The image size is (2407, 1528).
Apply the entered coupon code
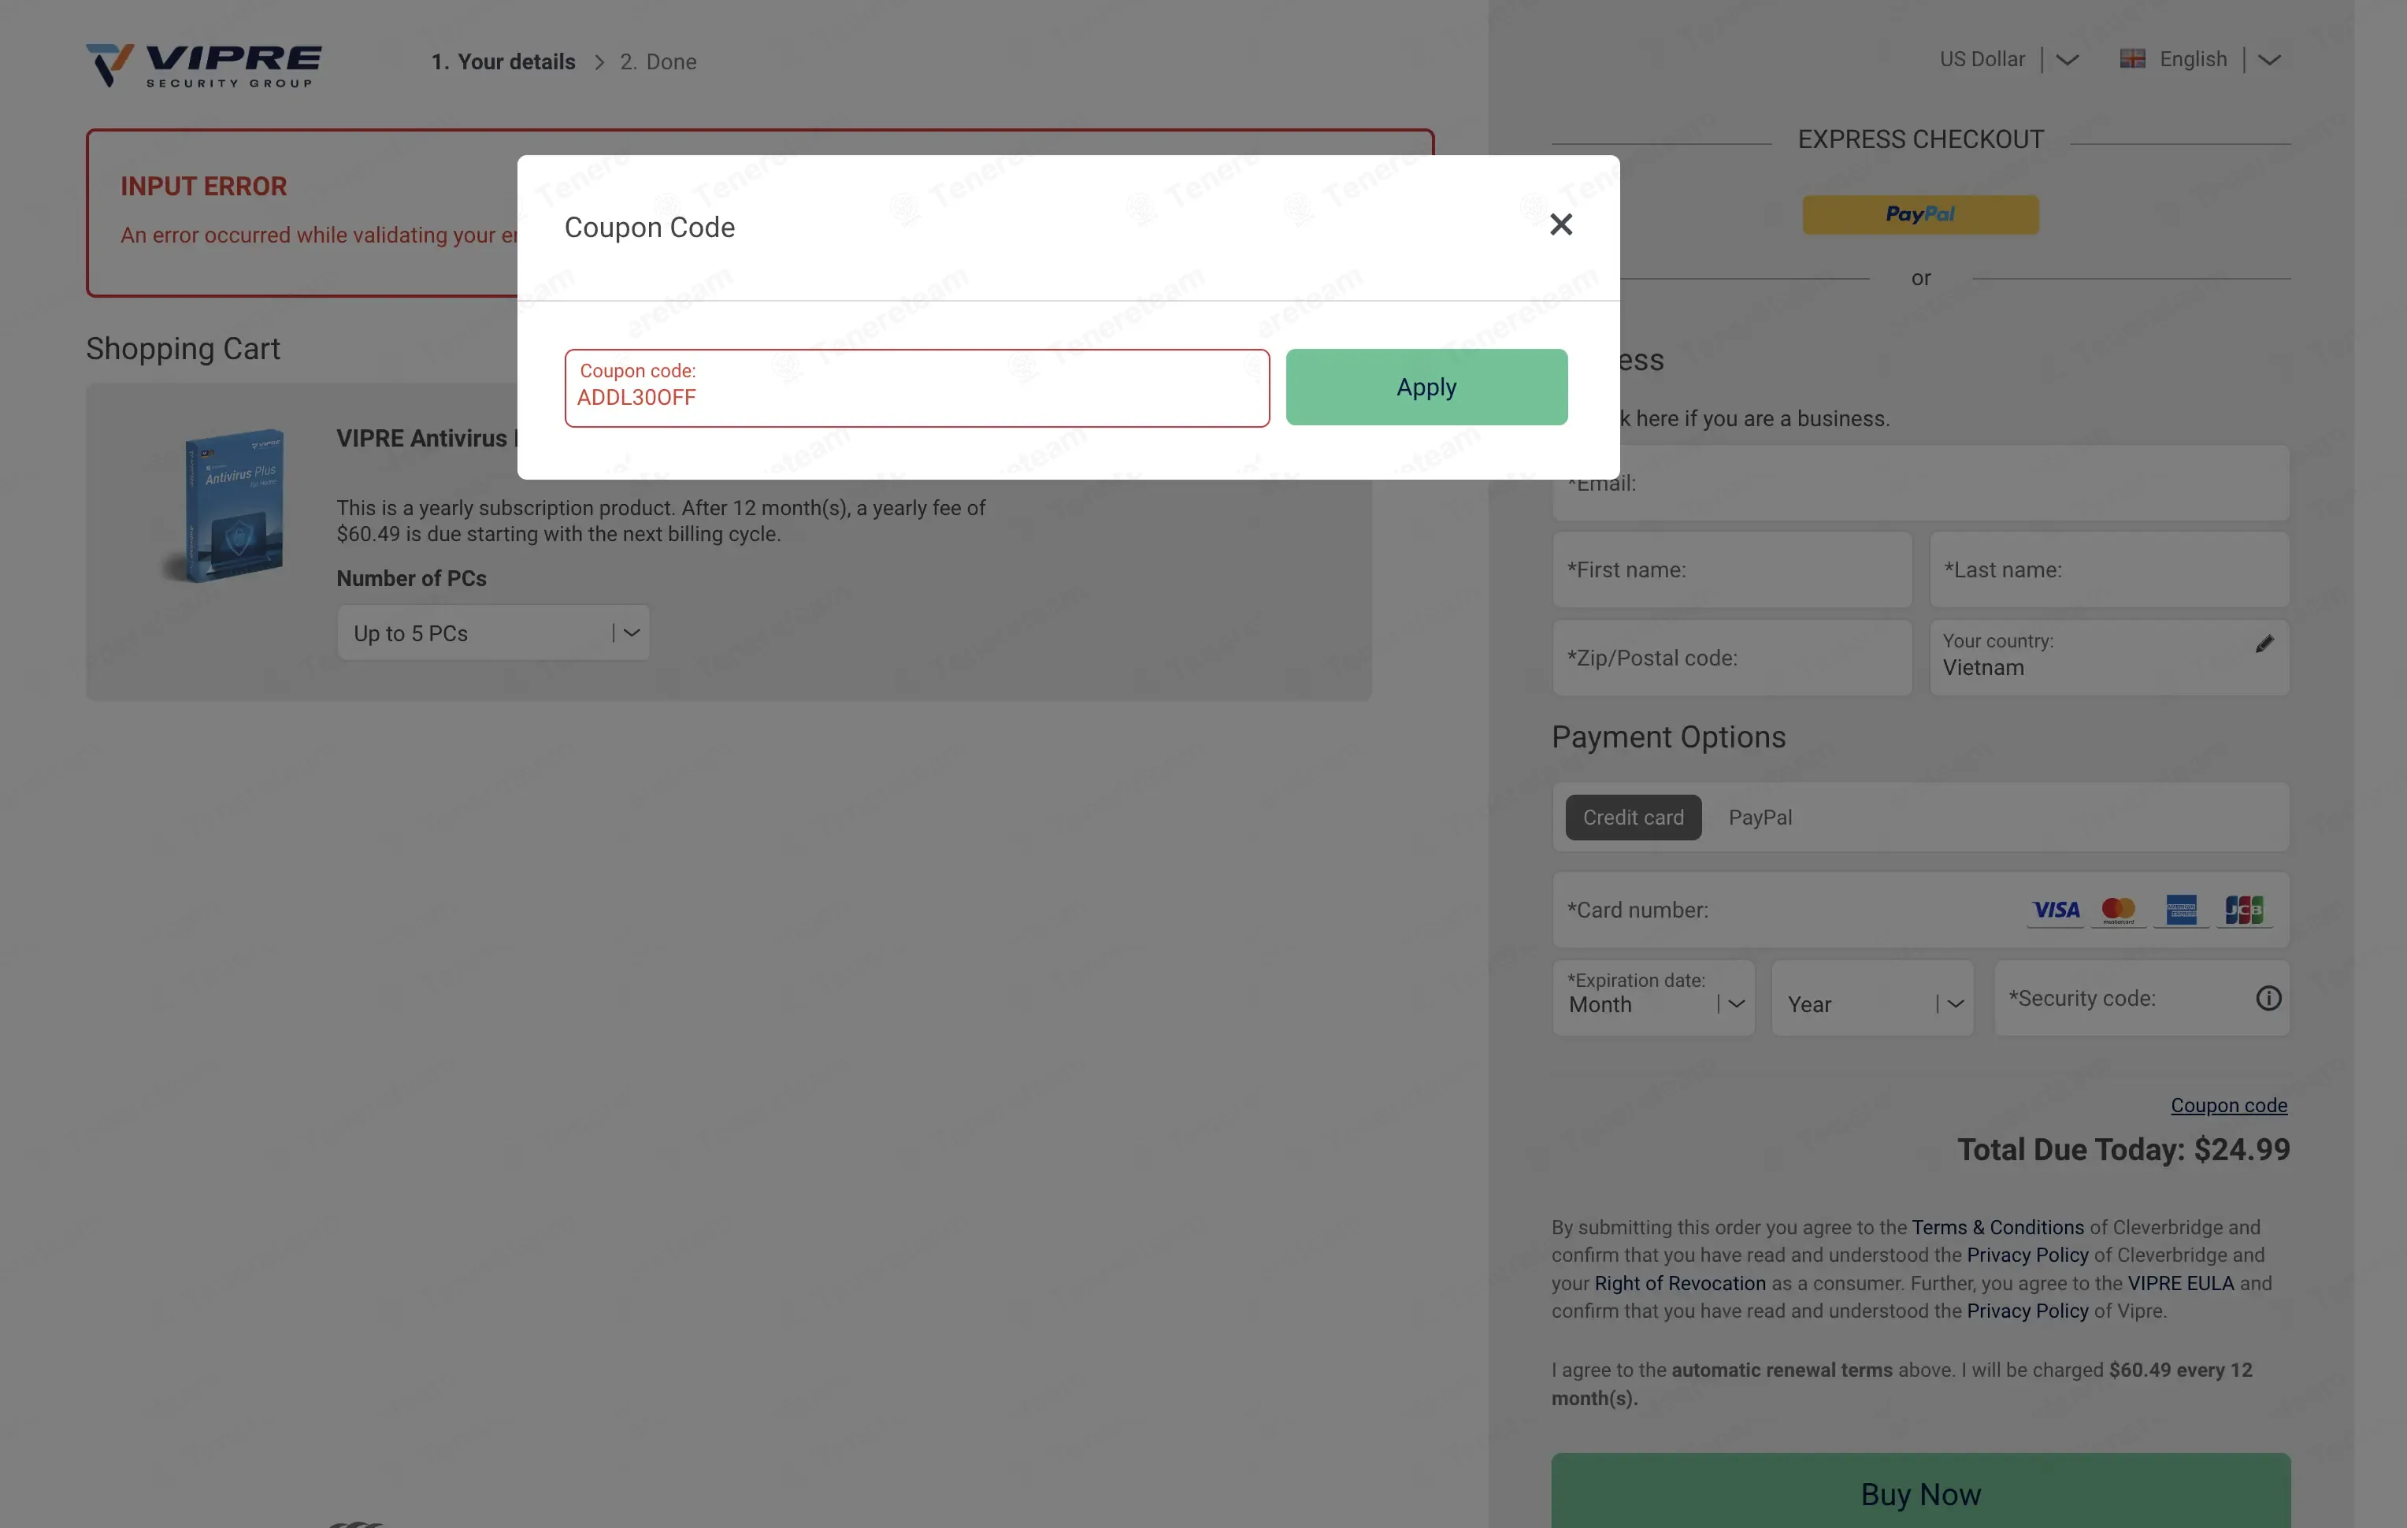tap(1426, 387)
